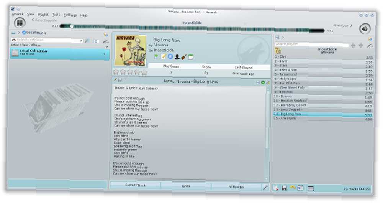Click the icon in the playlist breadcrumb
Image resolution: width=383 pixels, height=203 pixels.
pyautogui.click(x=277, y=37)
